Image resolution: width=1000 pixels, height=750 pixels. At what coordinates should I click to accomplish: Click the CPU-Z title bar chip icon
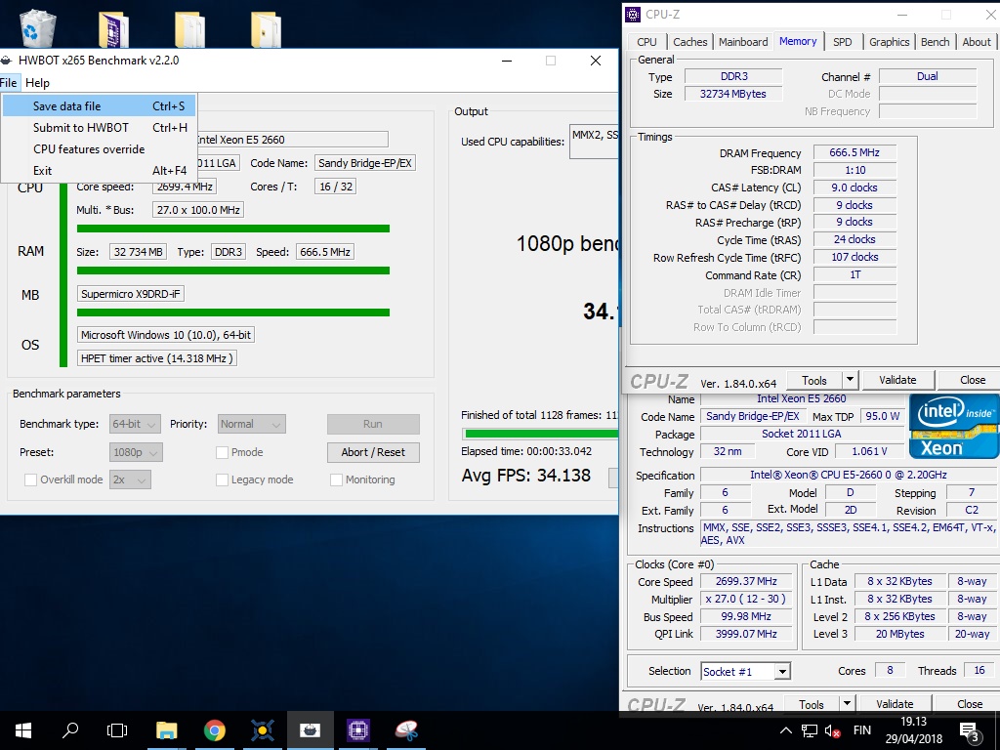pos(633,14)
